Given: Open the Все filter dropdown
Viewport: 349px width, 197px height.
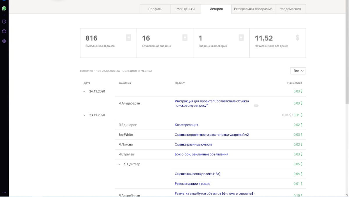Looking at the screenshot, I should coord(298,71).
